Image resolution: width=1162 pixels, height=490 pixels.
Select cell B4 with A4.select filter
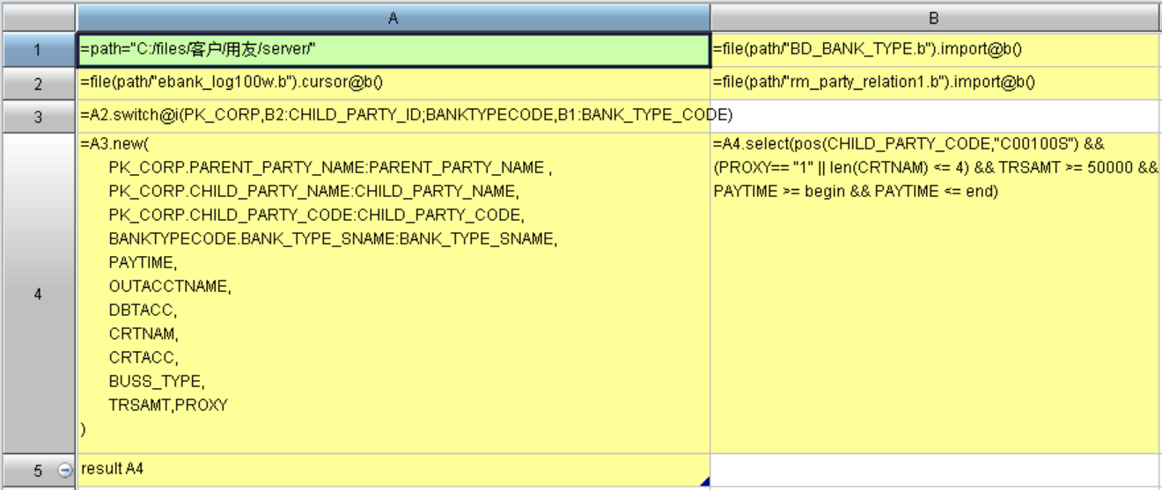click(x=936, y=293)
